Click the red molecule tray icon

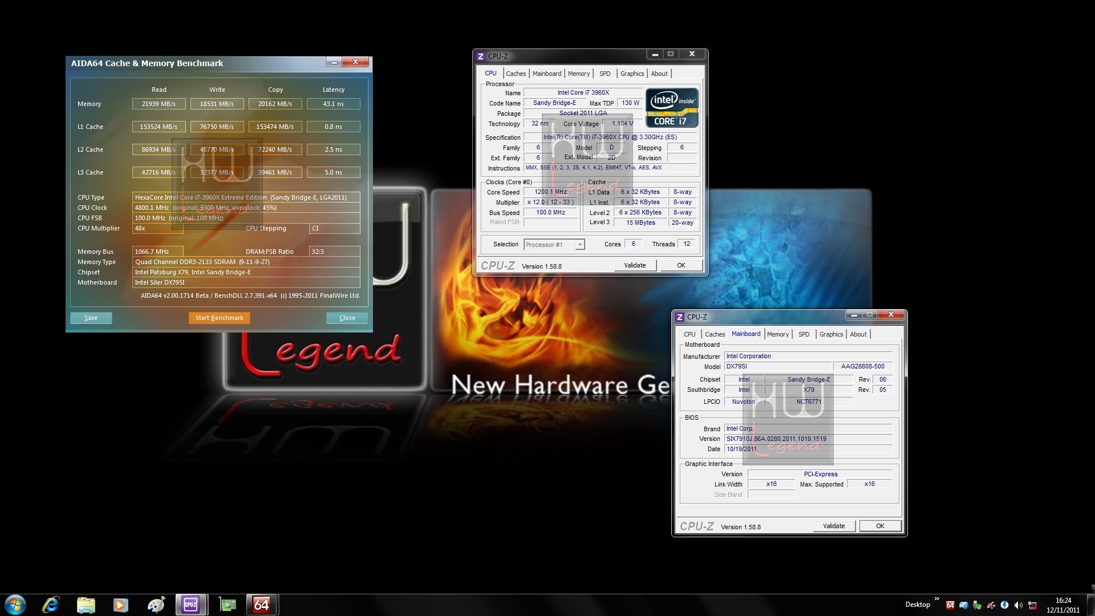click(x=991, y=605)
